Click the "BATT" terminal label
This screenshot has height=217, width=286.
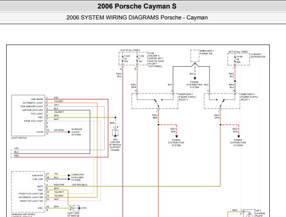pos(40,187)
